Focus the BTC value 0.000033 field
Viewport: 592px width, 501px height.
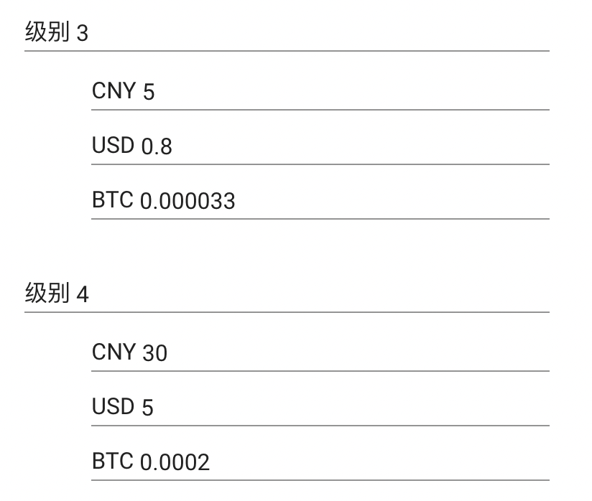[x=188, y=202]
